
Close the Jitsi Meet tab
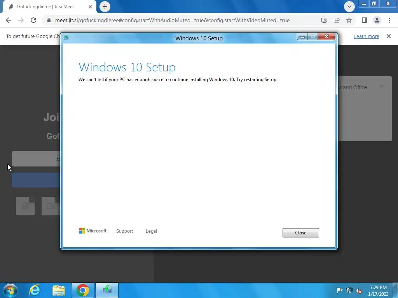coord(90,7)
